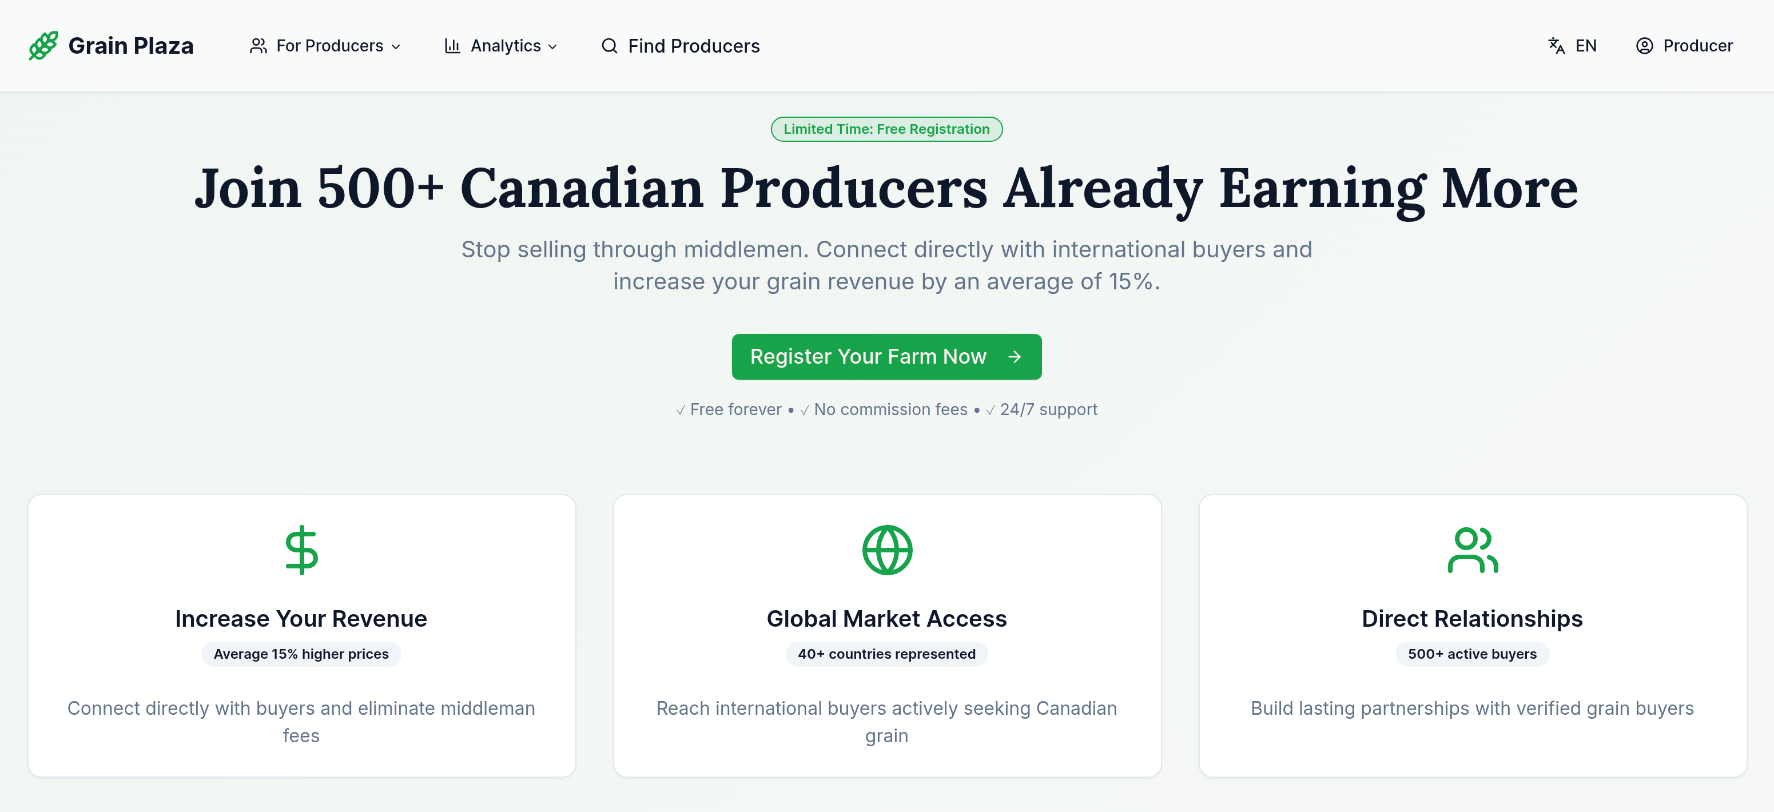Click the 500+ active buyers badge
Screen dimensions: 1774x812
coord(1471,654)
